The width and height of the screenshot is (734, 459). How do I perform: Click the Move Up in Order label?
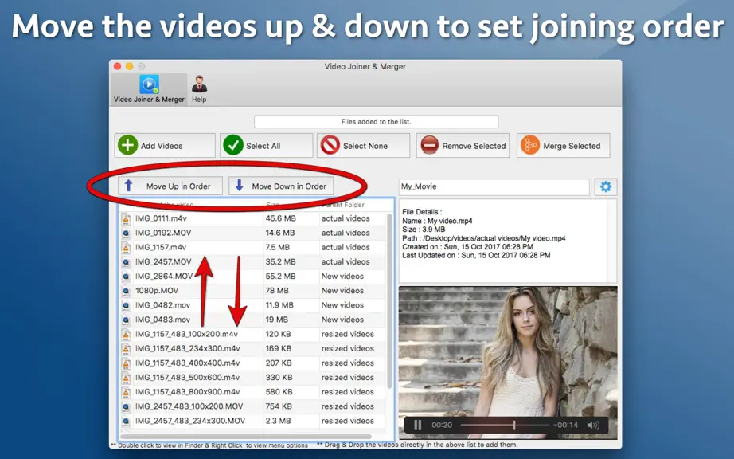click(x=178, y=186)
